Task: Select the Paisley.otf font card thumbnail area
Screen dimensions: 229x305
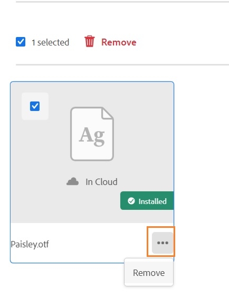Action: tap(92, 152)
